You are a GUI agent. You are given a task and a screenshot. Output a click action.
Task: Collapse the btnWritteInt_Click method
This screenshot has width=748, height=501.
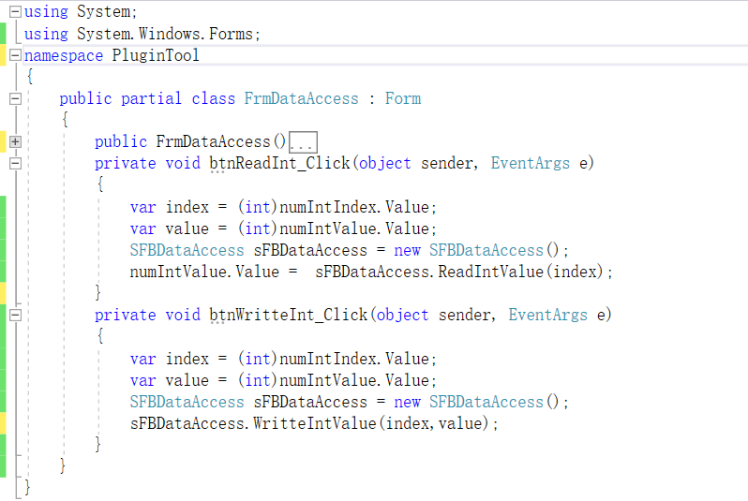coord(15,315)
